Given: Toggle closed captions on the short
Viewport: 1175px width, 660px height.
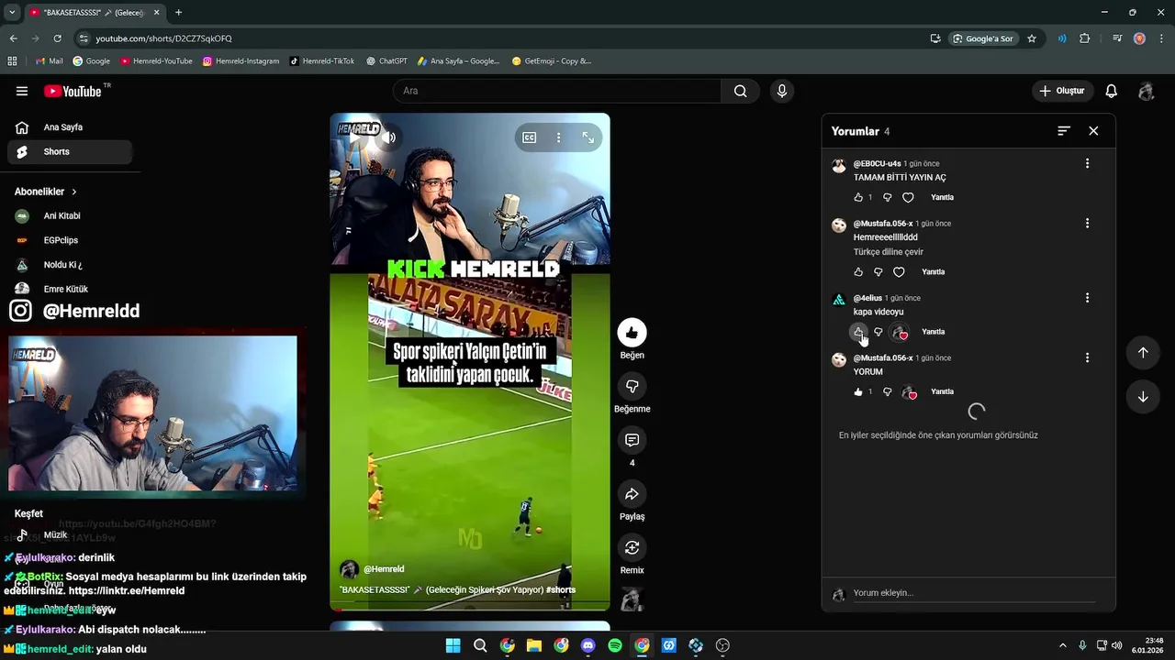Looking at the screenshot, I should pos(530,137).
